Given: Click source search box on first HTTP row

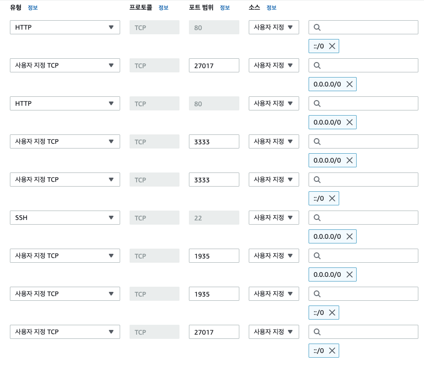Looking at the screenshot, I should point(363,27).
